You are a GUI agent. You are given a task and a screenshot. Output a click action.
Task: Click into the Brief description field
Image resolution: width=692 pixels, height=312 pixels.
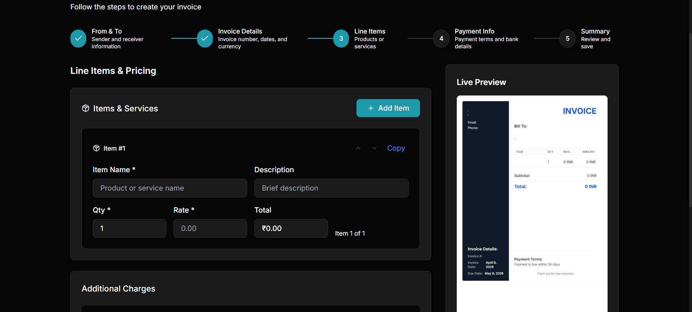tap(331, 188)
